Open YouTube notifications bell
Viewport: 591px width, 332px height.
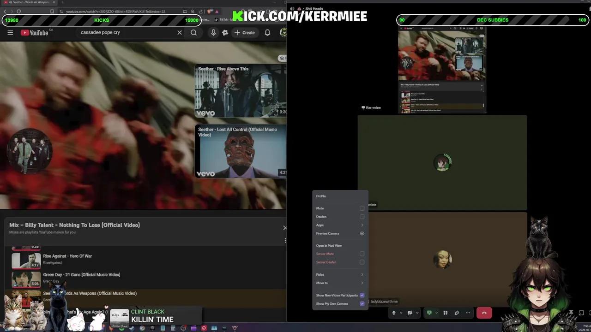point(267,33)
